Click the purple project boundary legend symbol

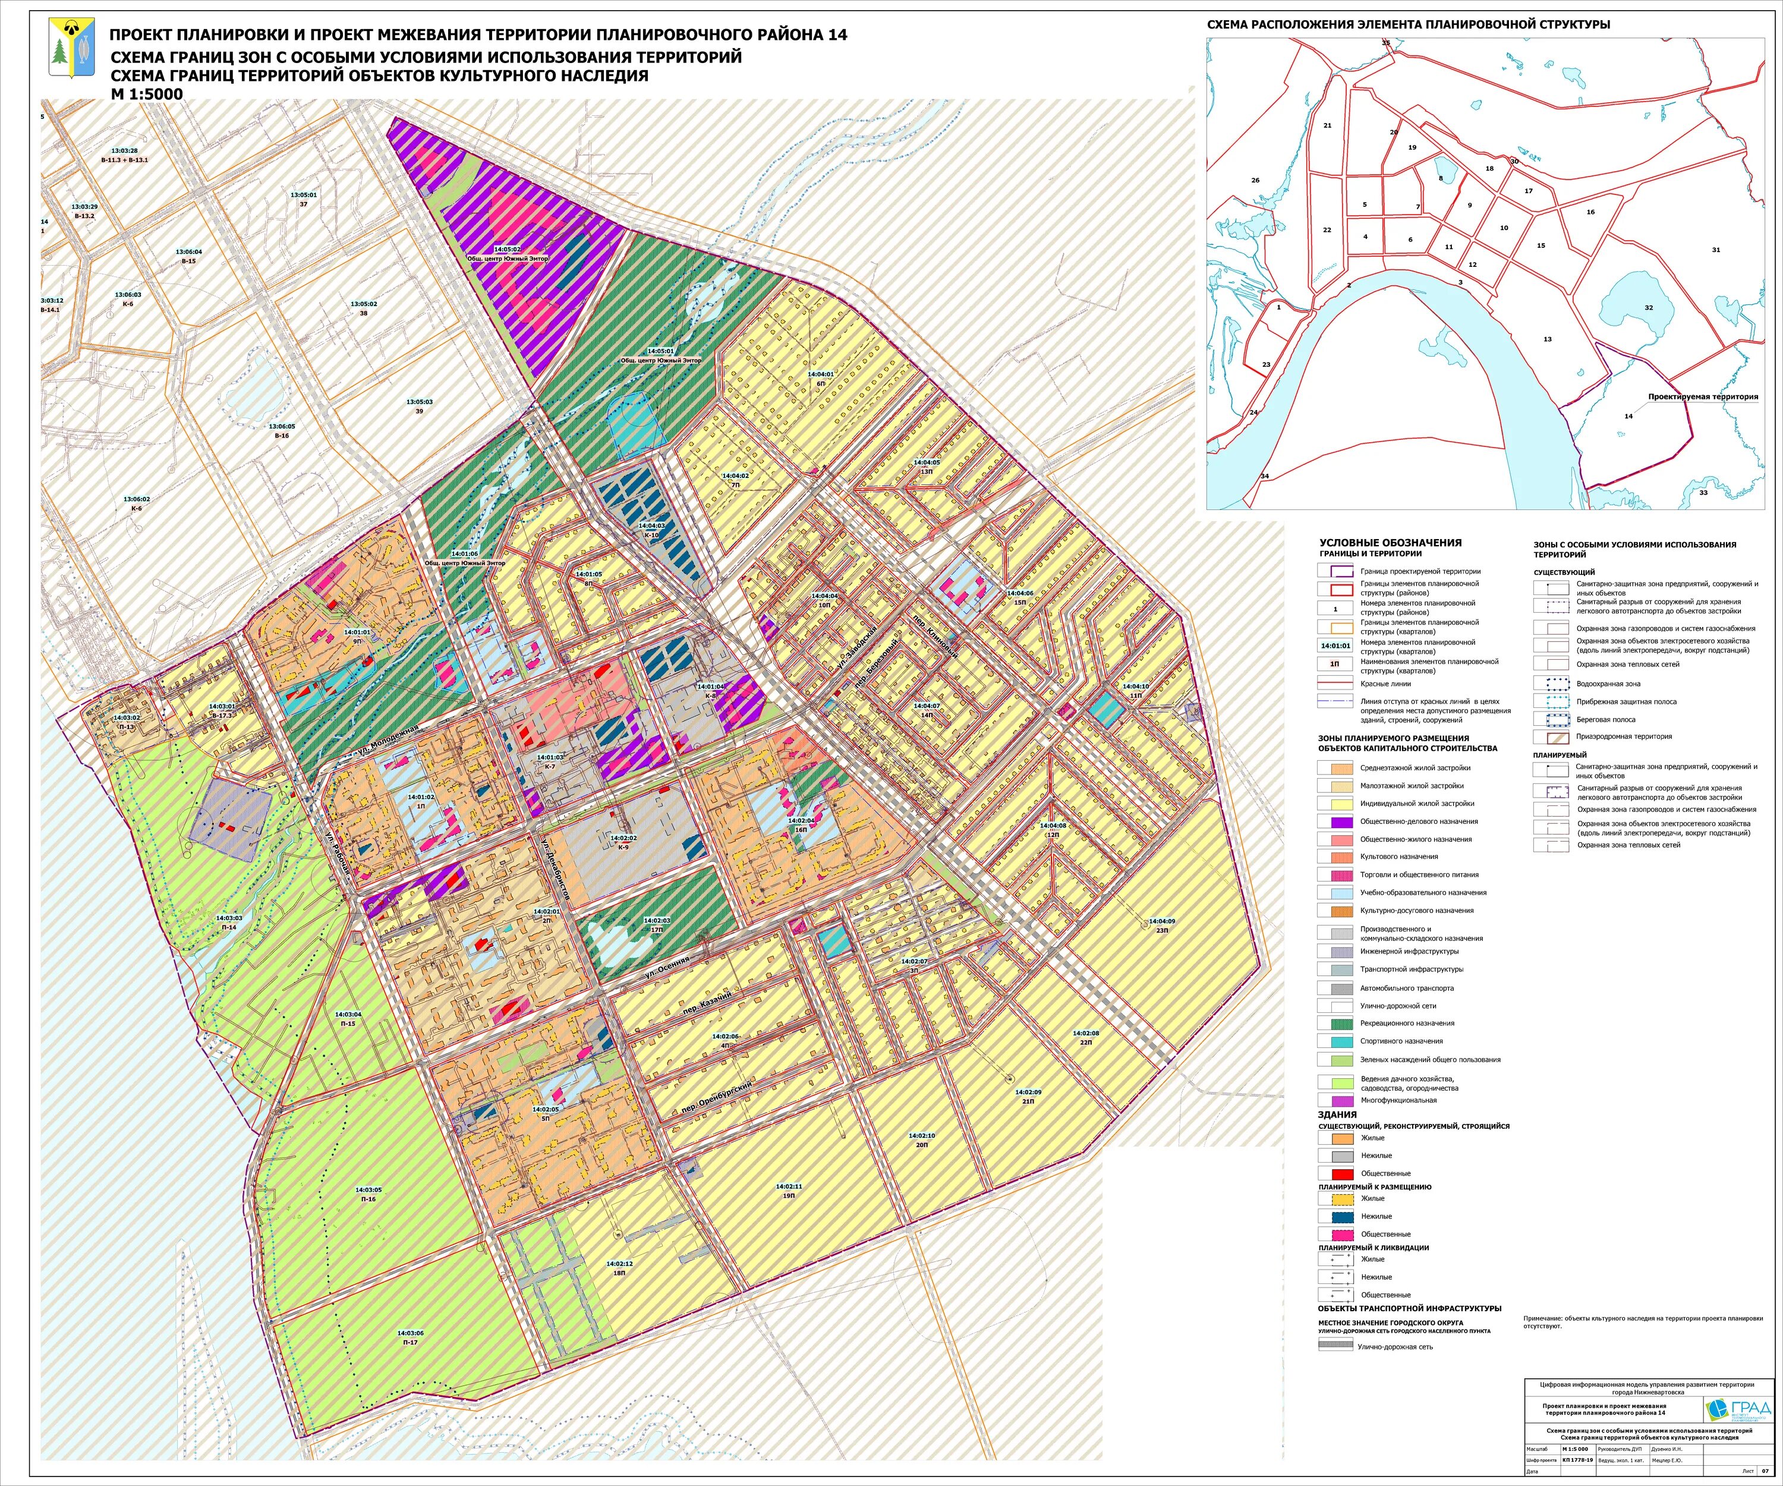[x=1335, y=571]
